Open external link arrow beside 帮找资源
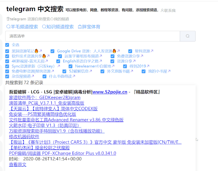 (152, 51)
